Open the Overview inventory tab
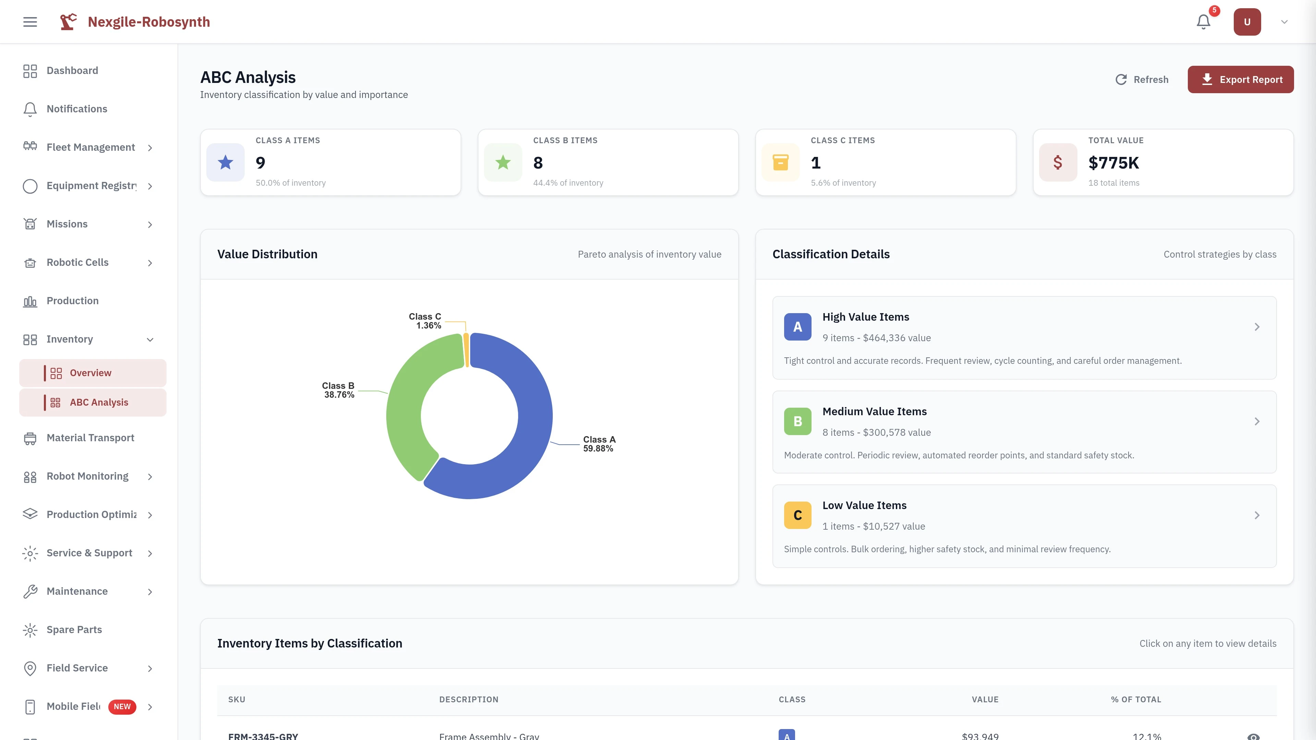This screenshot has height=740, width=1316. point(90,372)
